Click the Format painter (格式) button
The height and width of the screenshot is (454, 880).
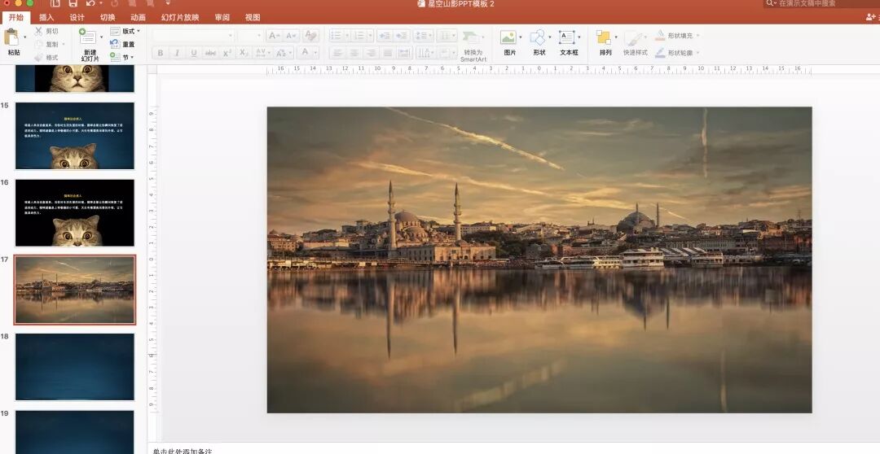(x=46, y=57)
